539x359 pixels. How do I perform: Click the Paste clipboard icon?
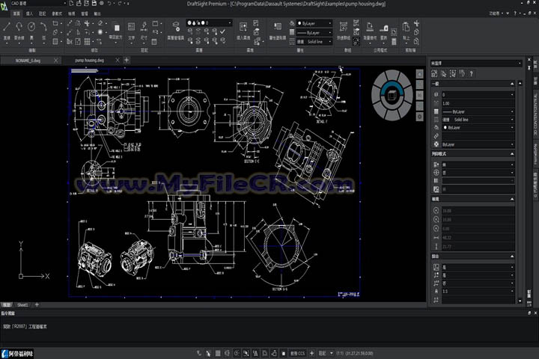[x=406, y=27]
